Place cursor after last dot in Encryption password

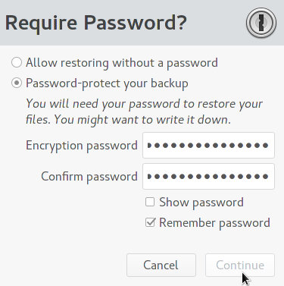pos(269,145)
